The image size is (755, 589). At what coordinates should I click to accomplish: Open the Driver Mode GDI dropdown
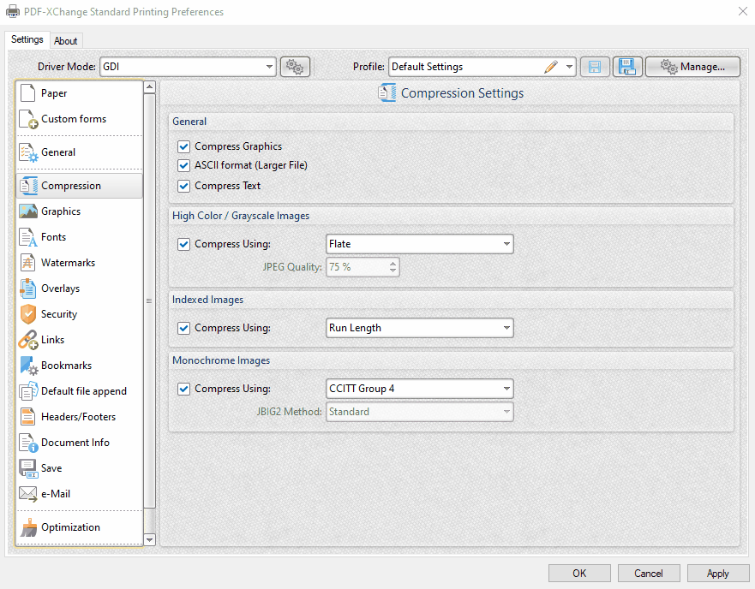click(188, 67)
